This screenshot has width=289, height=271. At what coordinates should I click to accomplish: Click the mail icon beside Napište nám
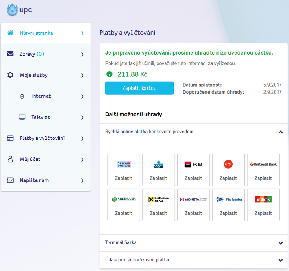[x=10, y=180]
